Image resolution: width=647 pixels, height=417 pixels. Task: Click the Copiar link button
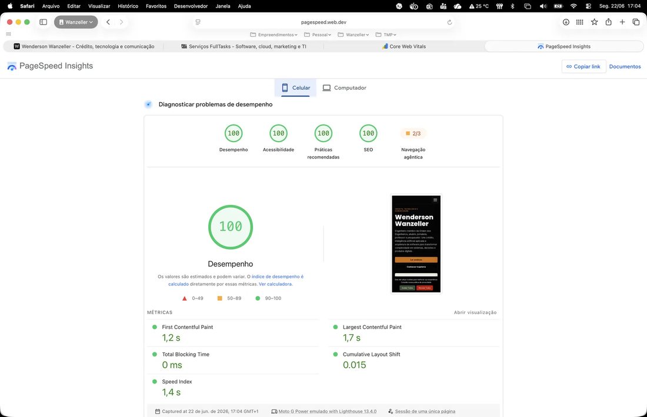[x=583, y=66]
